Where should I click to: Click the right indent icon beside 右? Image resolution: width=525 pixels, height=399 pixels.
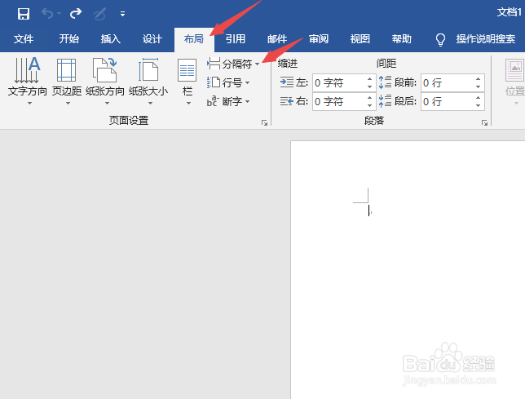(287, 101)
